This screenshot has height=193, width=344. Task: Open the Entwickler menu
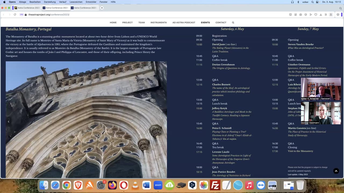91,2
